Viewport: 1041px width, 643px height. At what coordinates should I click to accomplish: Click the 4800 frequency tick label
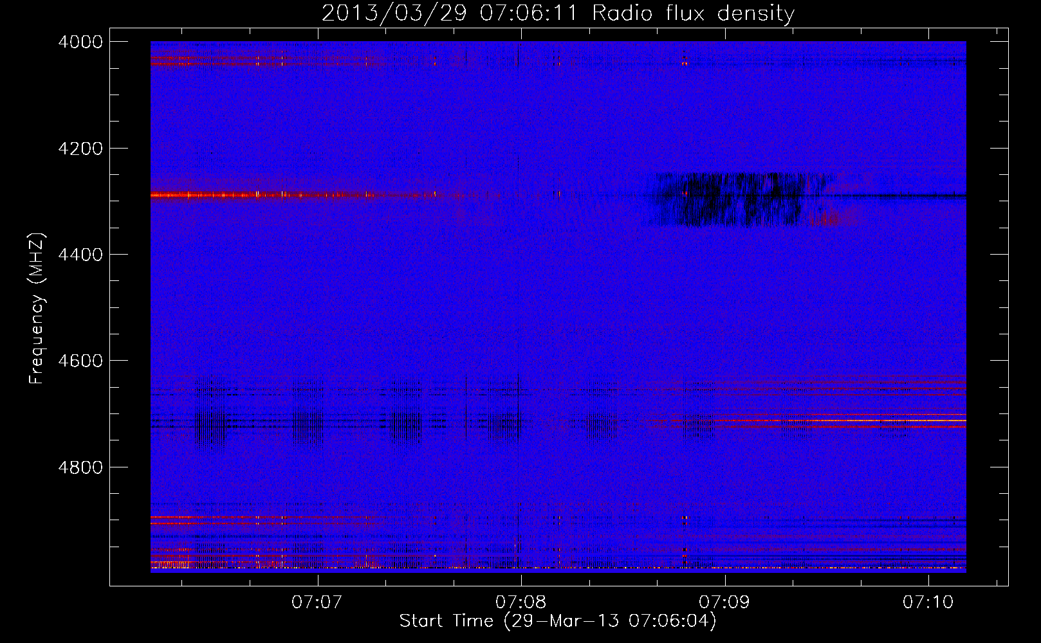click(x=80, y=467)
